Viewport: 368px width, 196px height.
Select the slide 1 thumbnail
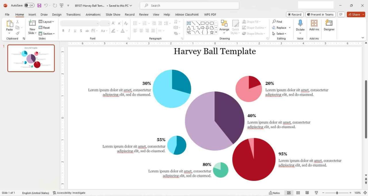pos(31,58)
